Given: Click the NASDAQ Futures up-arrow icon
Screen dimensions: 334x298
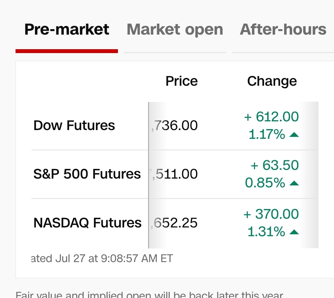Looking at the screenshot, I should click(294, 232).
